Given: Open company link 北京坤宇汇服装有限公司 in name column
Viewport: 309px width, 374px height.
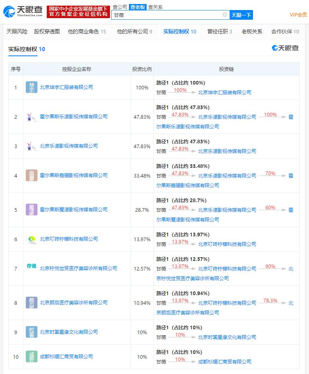Looking at the screenshot, I should pyautogui.click(x=66, y=87).
